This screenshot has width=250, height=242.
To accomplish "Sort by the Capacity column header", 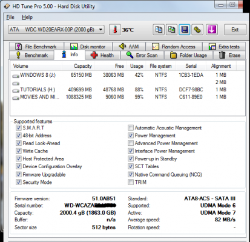I will tap(78, 66).
